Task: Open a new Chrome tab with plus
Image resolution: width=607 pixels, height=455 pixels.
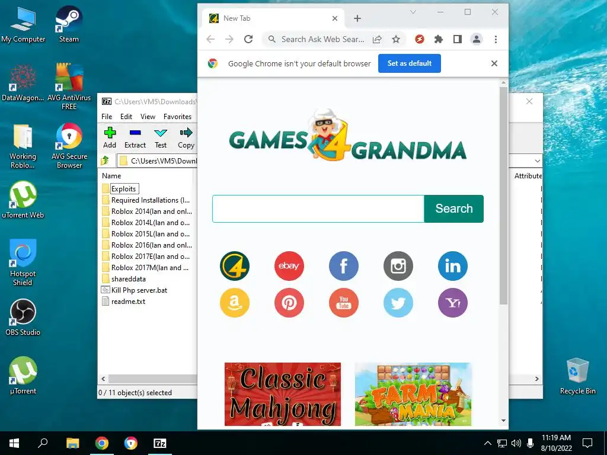Action: [x=357, y=18]
